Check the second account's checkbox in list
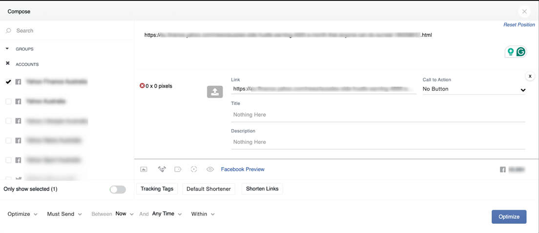 tap(9, 101)
